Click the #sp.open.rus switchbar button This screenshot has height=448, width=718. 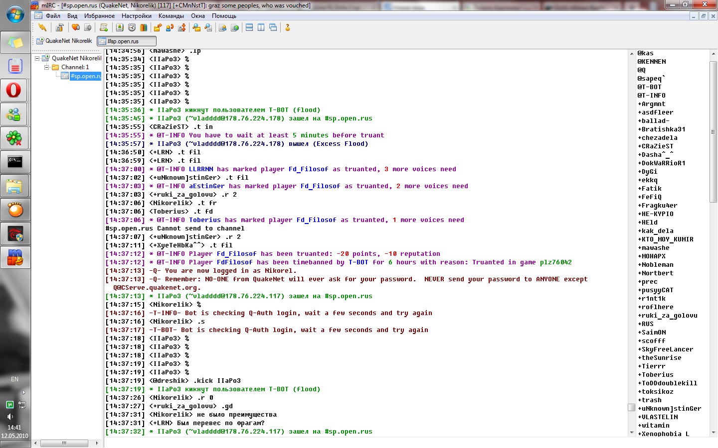coord(127,41)
